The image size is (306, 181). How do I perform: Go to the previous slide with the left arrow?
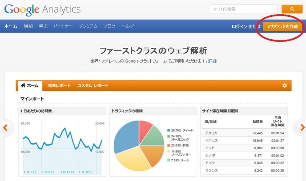[x=5, y=128]
